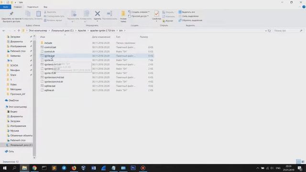Open the Простой доступ dropdown

[x=138, y=16]
